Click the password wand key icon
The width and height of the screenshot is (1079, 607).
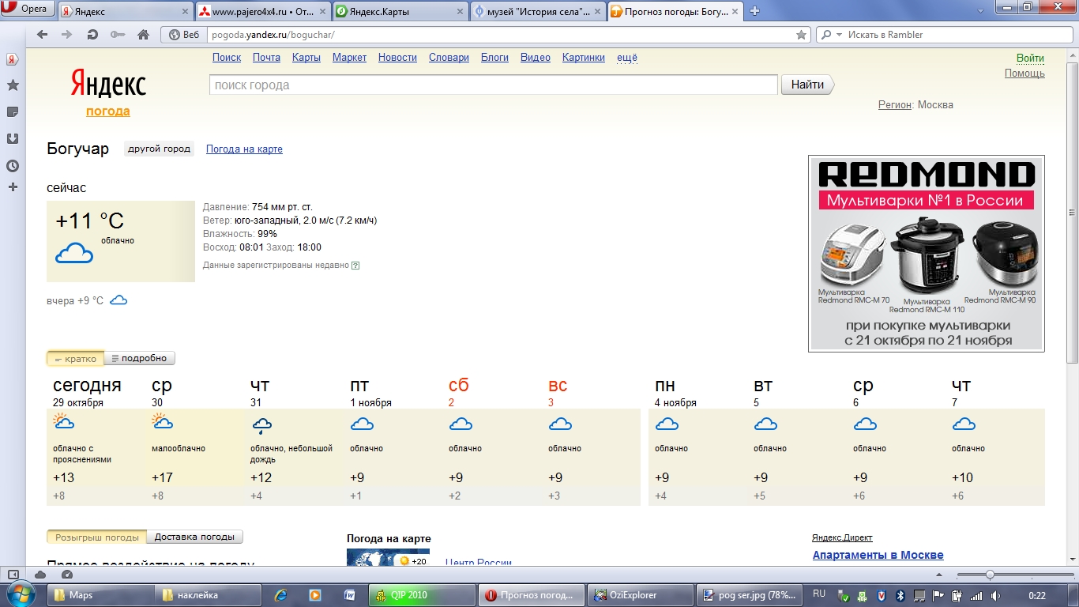click(118, 35)
